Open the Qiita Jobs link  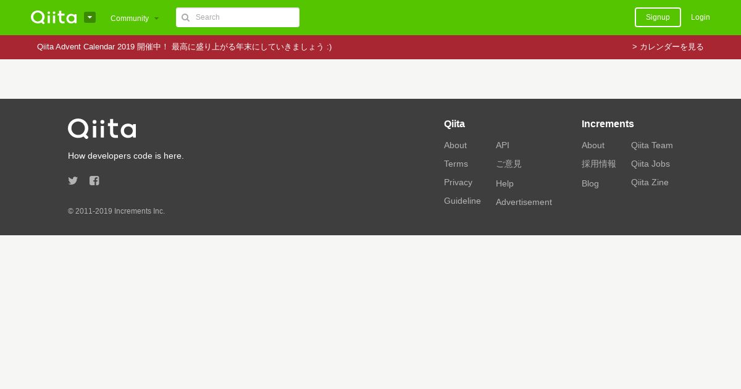pyautogui.click(x=650, y=164)
